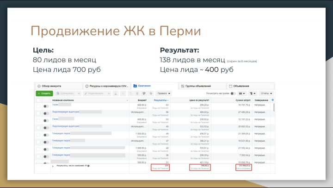Viewport: 333px width, 188px height.
Task: Click the green Создать button
Action: click(x=44, y=94)
